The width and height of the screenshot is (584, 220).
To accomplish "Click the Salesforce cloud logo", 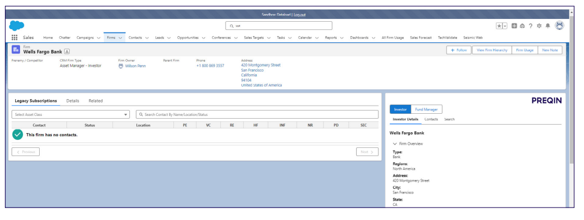I will point(16,25).
